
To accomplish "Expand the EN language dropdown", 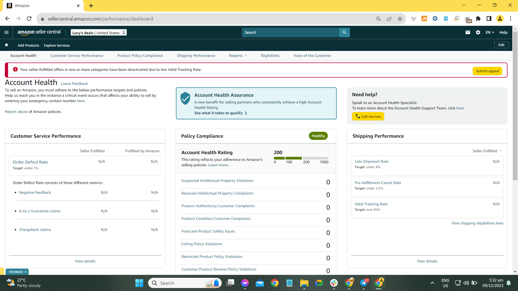I will (x=490, y=32).
